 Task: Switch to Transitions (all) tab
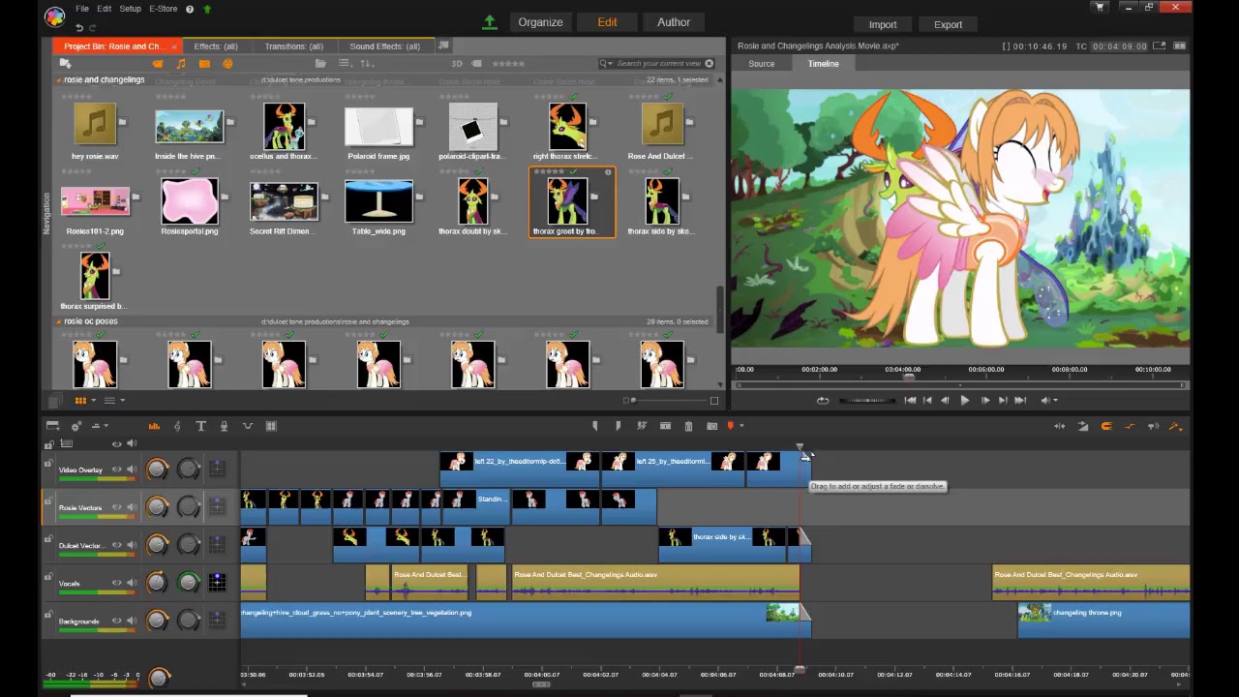coord(294,46)
